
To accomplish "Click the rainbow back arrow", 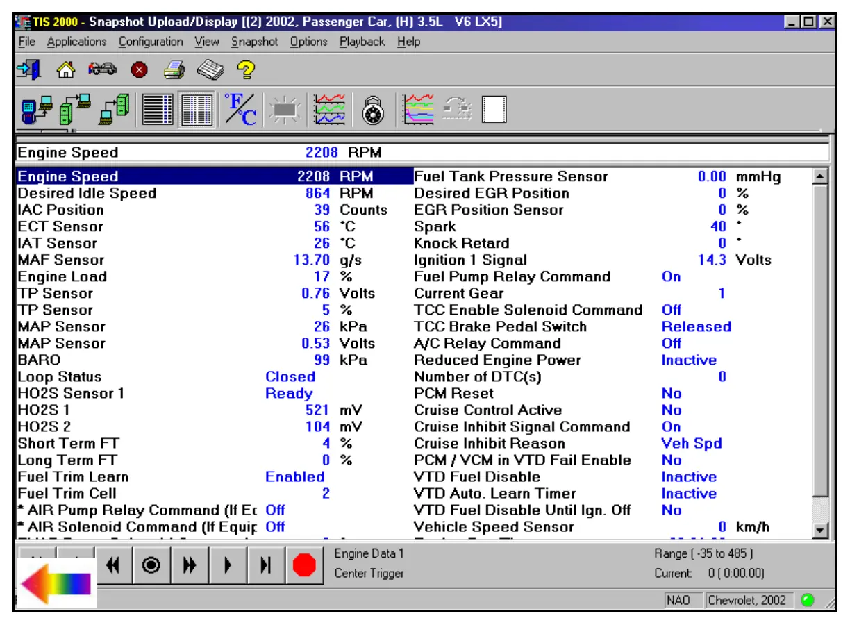I will click(x=56, y=582).
